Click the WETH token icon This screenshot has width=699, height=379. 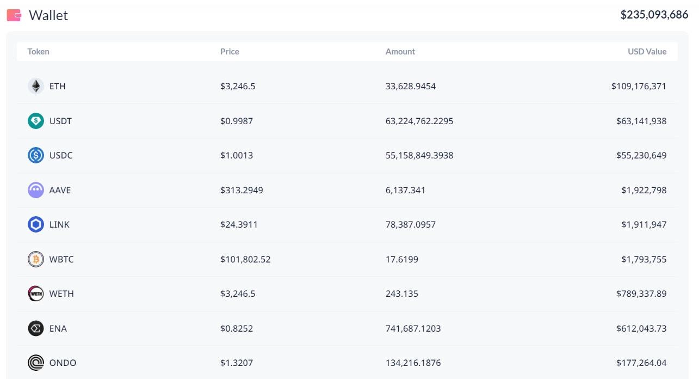(x=36, y=294)
